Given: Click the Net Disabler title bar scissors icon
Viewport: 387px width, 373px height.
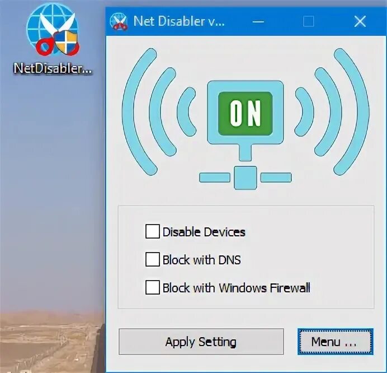Looking at the screenshot, I should [x=119, y=21].
